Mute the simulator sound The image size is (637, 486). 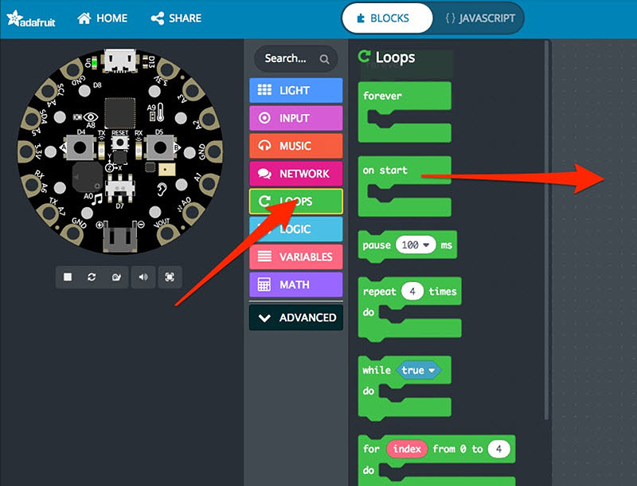[x=143, y=277]
